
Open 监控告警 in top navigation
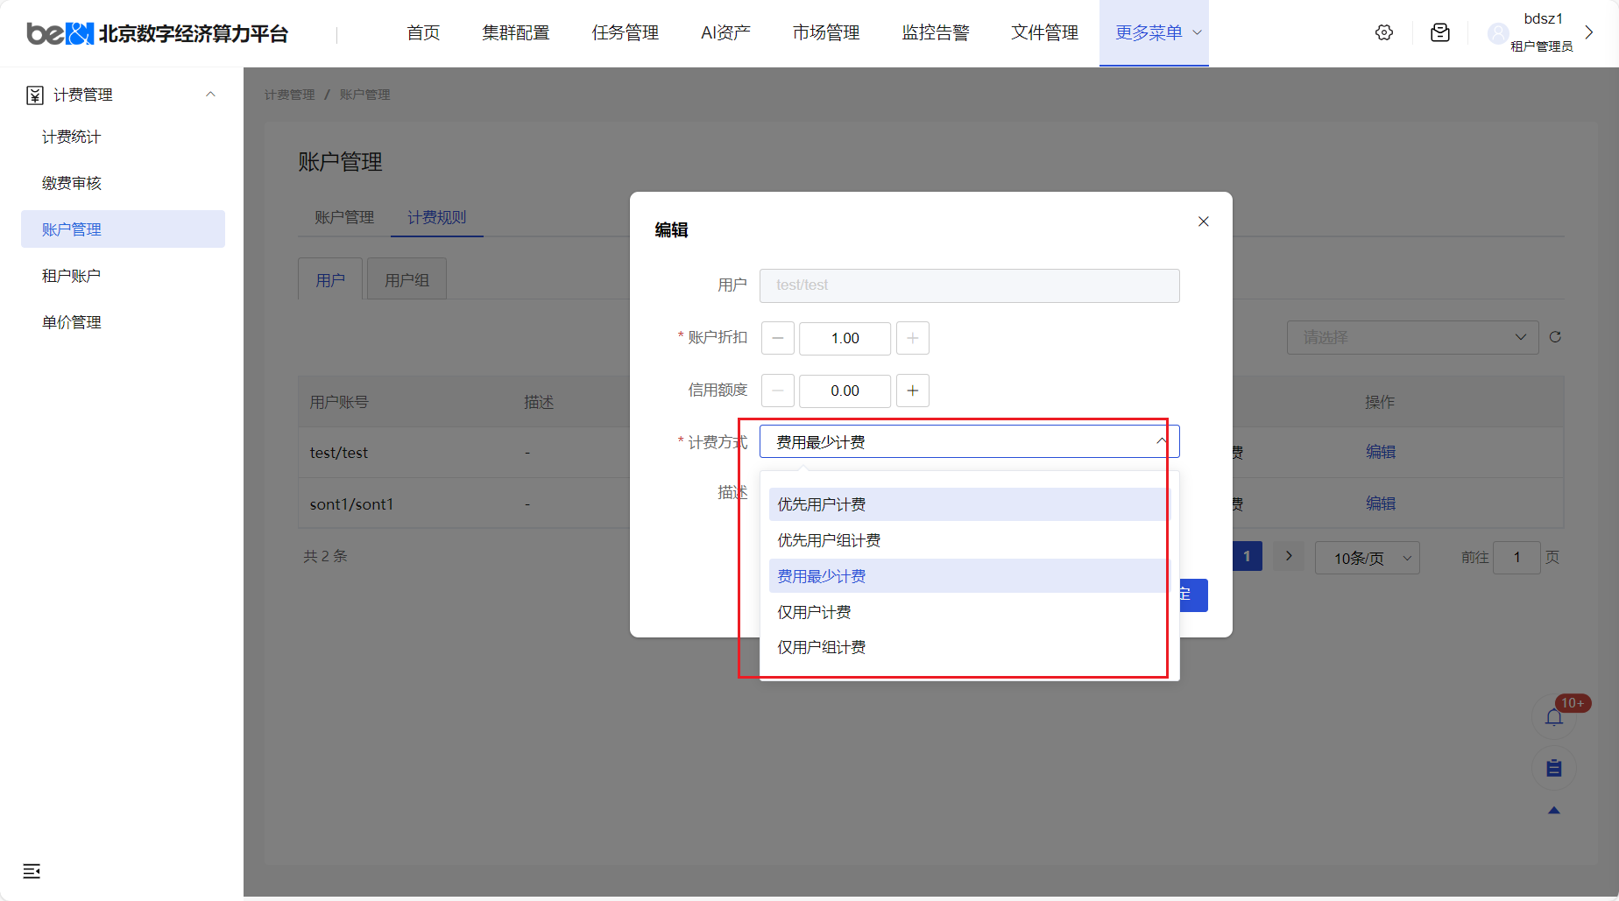(x=936, y=32)
